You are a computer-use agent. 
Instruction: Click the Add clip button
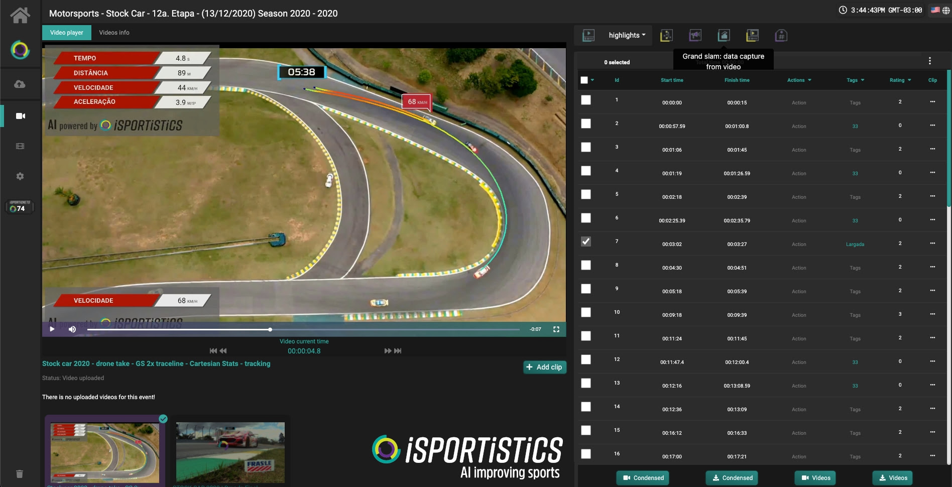(x=545, y=367)
